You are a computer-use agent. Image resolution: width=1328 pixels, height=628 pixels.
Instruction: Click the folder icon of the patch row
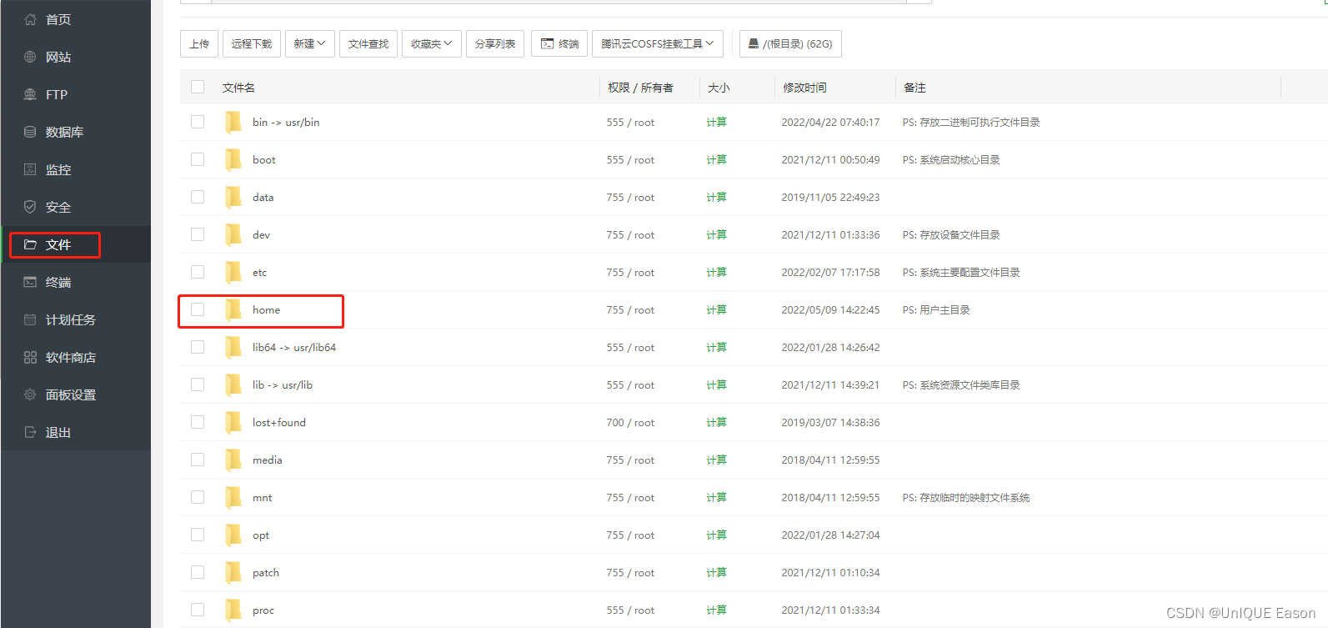pyautogui.click(x=233, y=572)
